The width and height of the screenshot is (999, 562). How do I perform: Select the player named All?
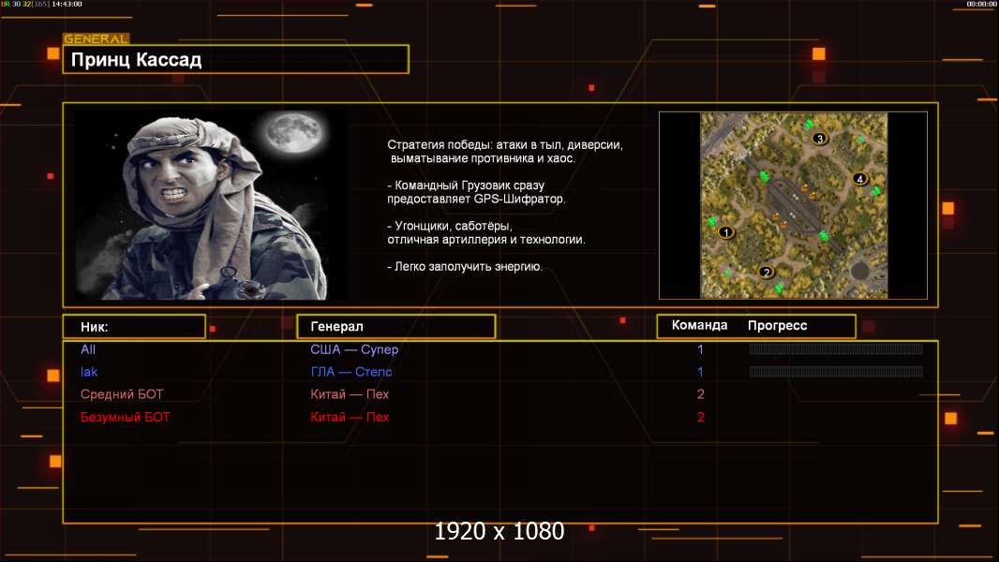coord(88,349)
